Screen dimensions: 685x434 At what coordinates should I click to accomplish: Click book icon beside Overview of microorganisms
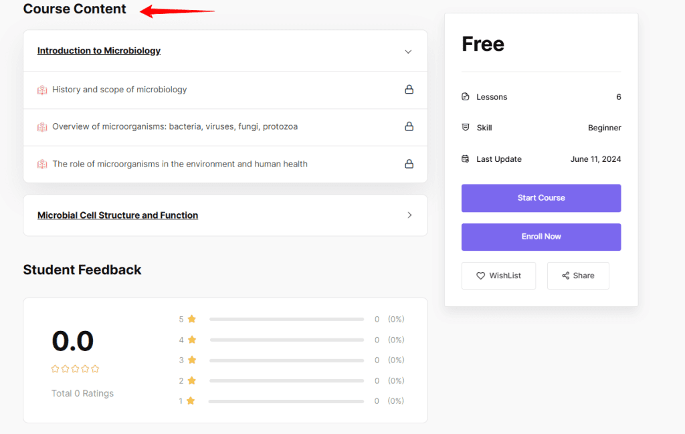[x=42, y=126]
